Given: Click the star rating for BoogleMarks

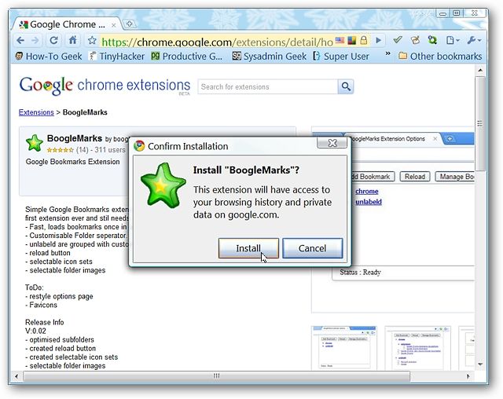Looking at the screenshot, I should pos(60,150).
